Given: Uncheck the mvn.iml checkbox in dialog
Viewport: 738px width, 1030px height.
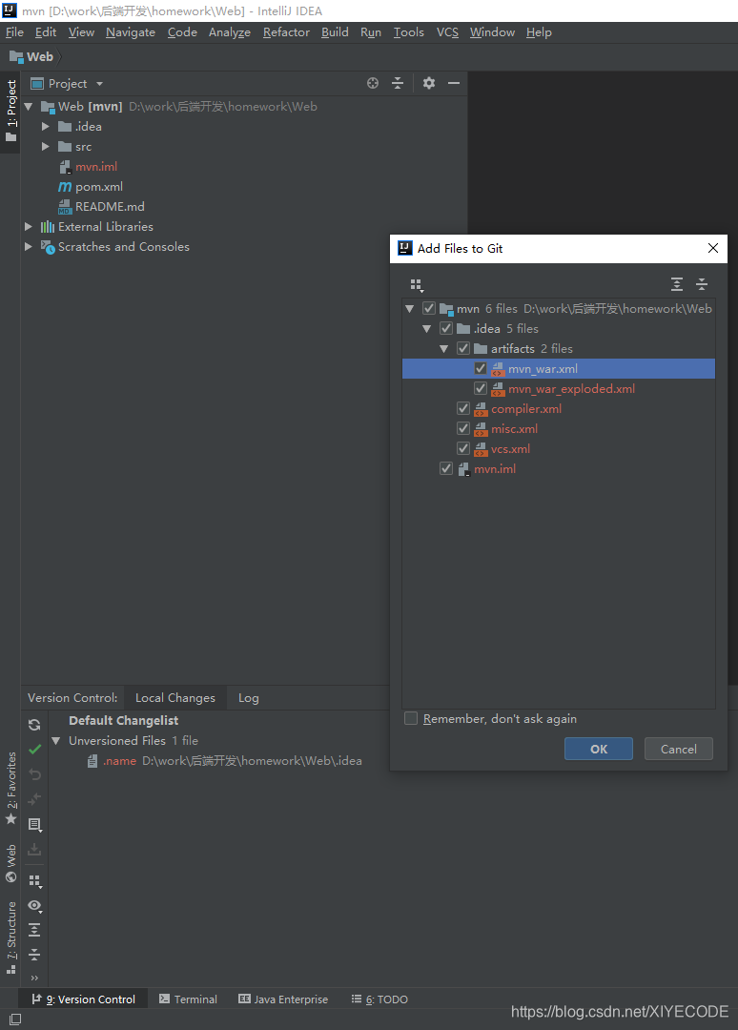Looking at the screenshot, I should 446,468.
